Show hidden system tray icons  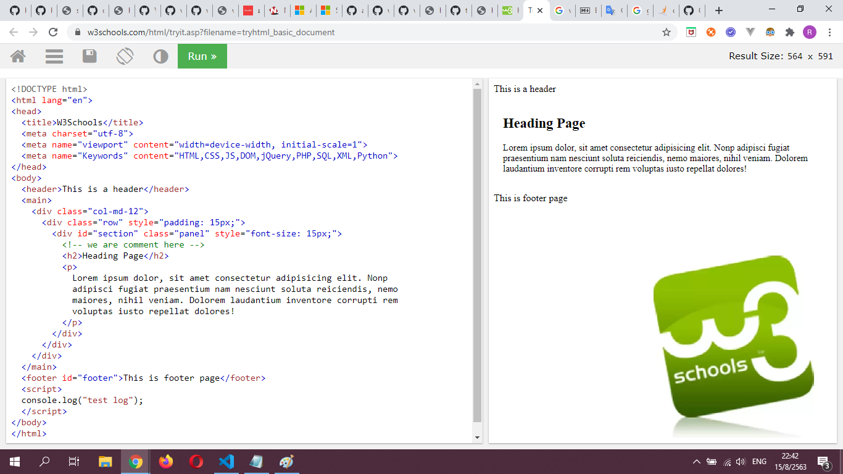[697, 462]
